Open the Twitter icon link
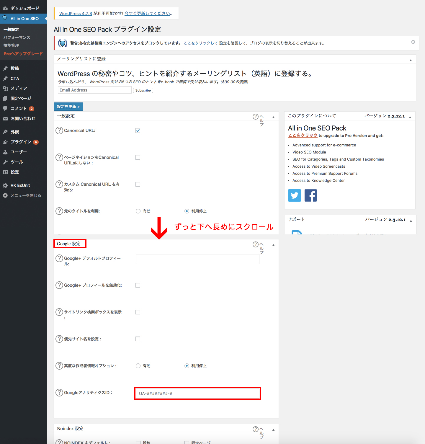 pos(295,195)
